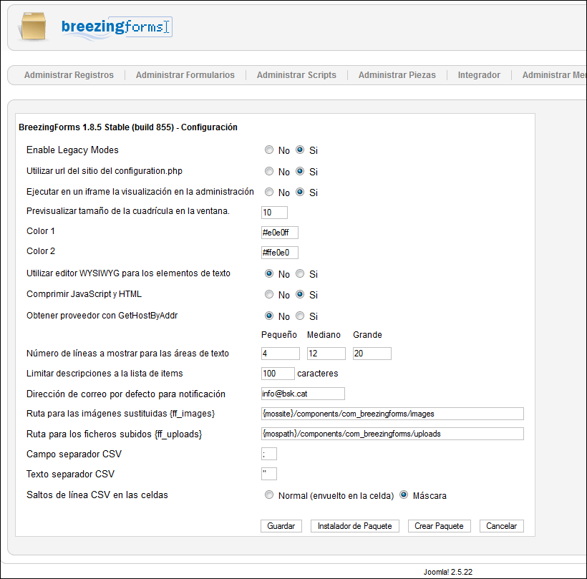This screenshot has height=579, width=587.
Task: Edit the Campo separador CSV field
Action: pos(268,454)
